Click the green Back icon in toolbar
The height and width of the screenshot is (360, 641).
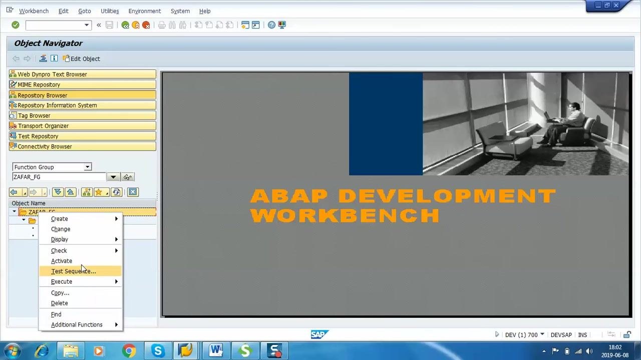pos(125,25)
